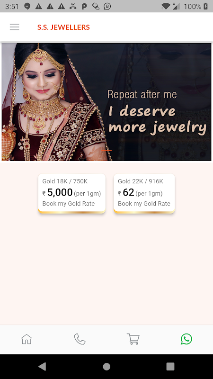Tap the 'I deserve more jewelry' banner text
This screenshot has width=213, height=379.
(x=158, y=119)
